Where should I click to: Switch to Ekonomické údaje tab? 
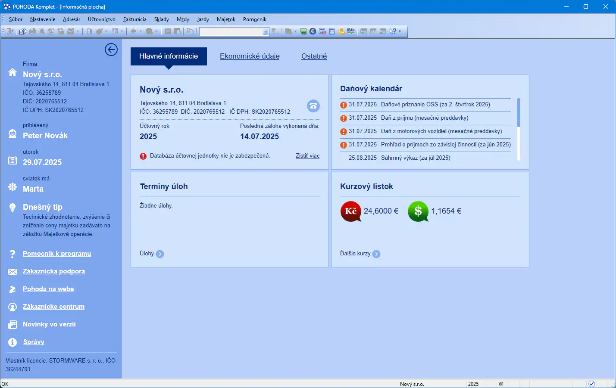coord(250,56)
